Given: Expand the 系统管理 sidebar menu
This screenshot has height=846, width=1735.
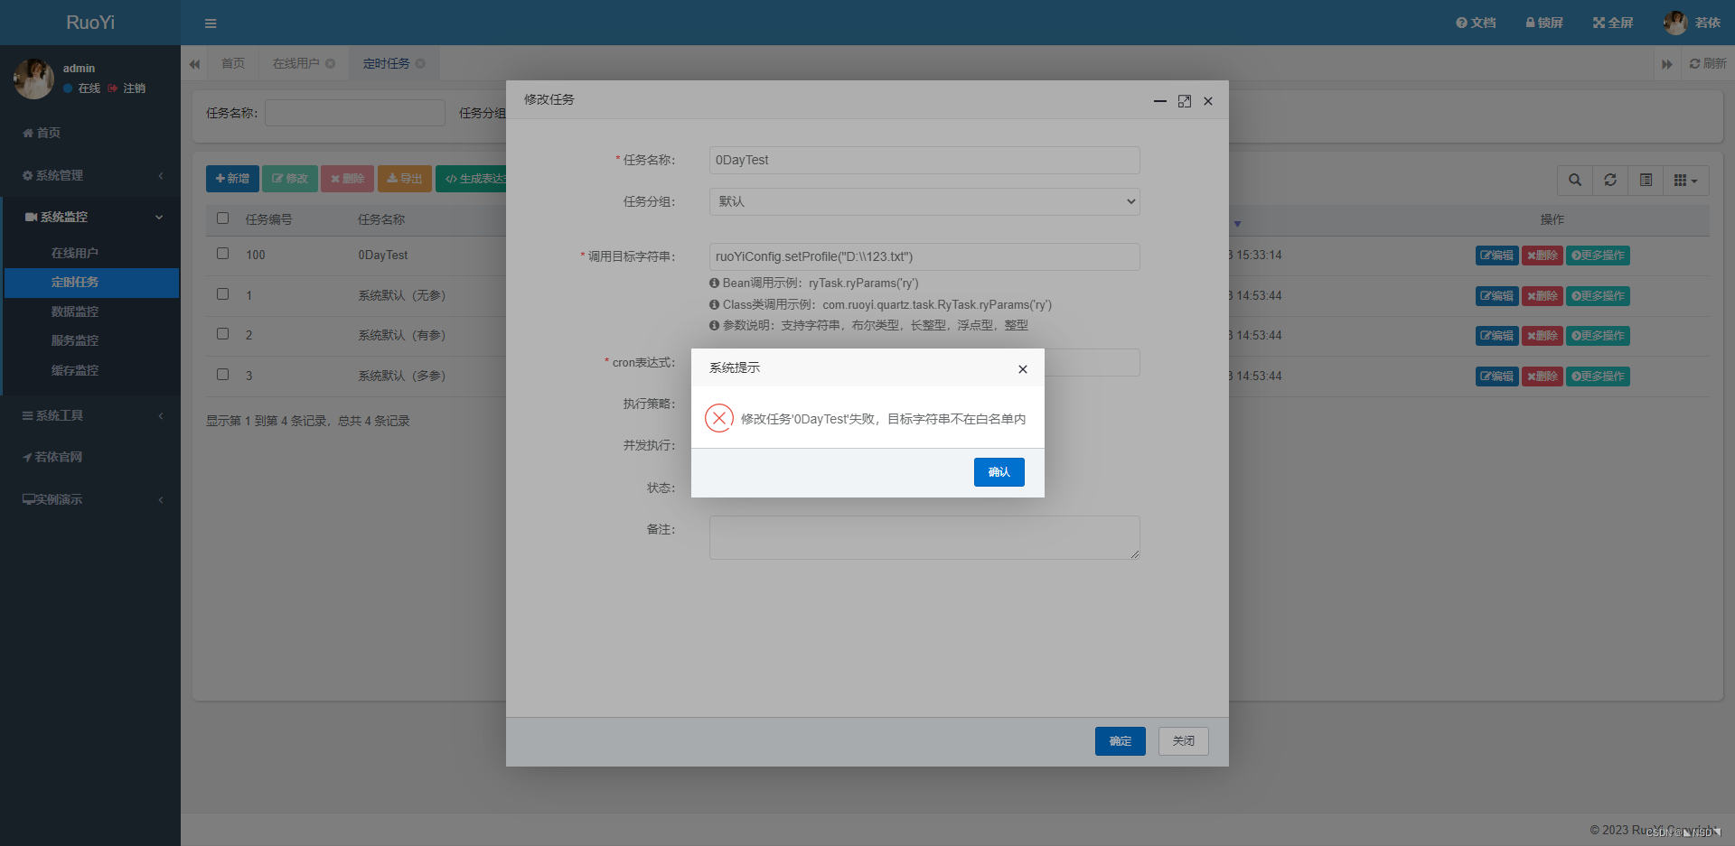Looking at the screenshot, I should (90, 175).
